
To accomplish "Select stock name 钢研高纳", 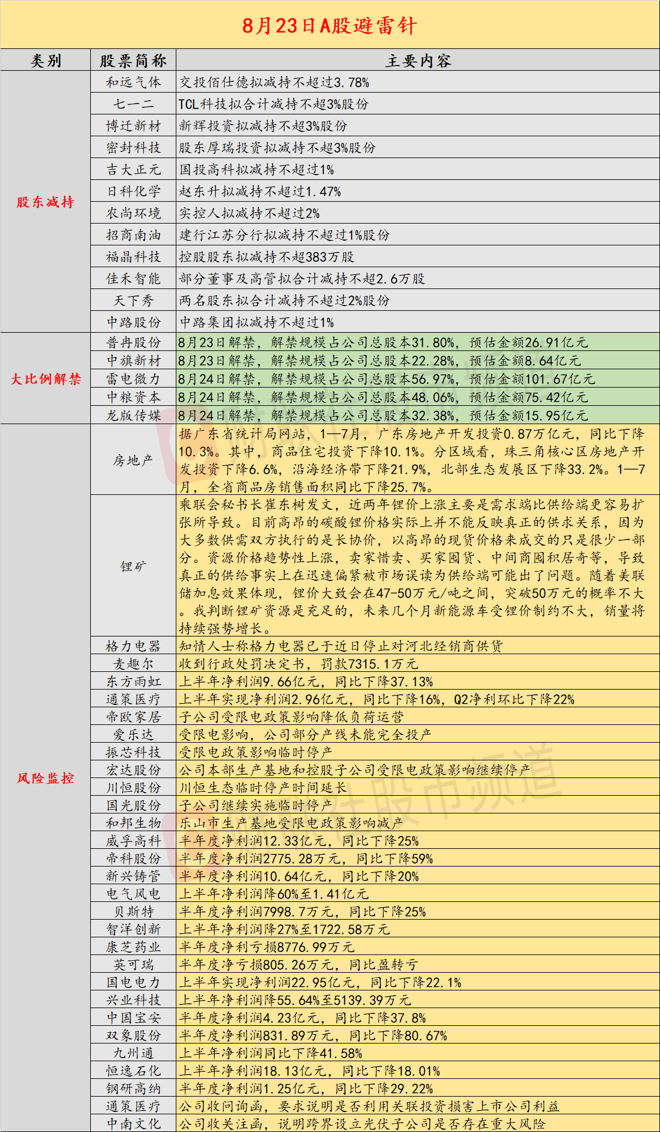I will pyautogui.click(x=133, y=1089).
